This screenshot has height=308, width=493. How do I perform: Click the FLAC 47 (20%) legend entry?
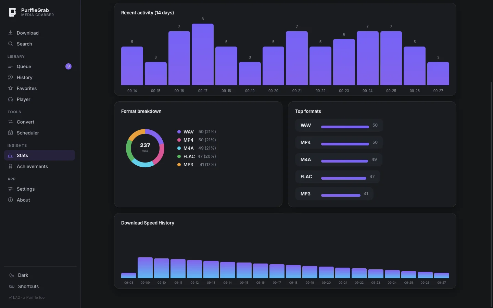[197, 156]
